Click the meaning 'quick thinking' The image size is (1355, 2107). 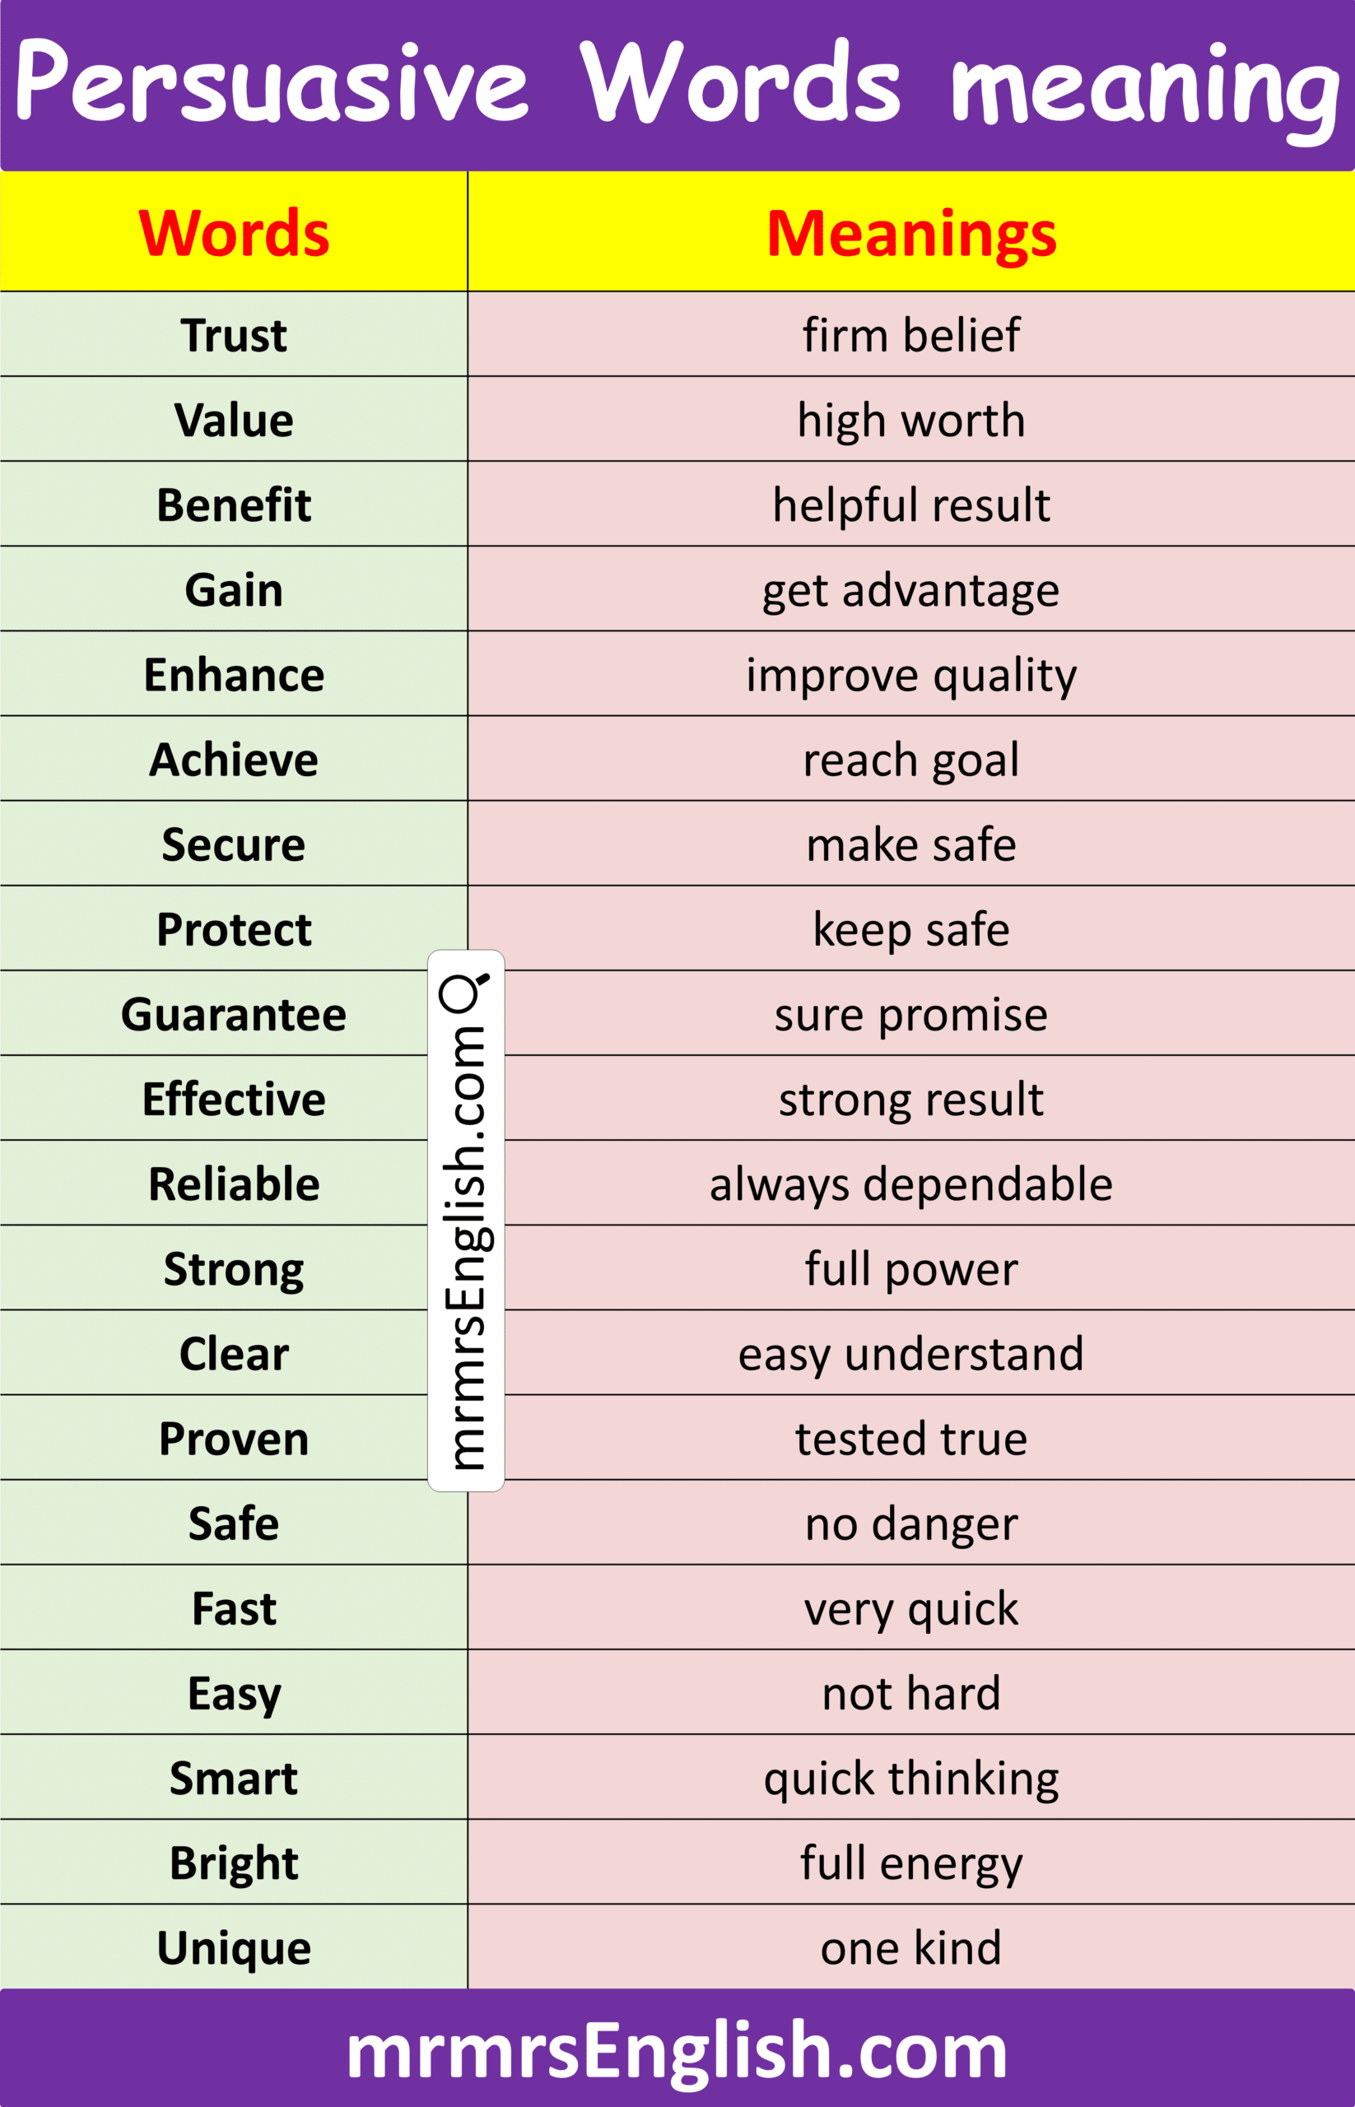click(910, 1778)
